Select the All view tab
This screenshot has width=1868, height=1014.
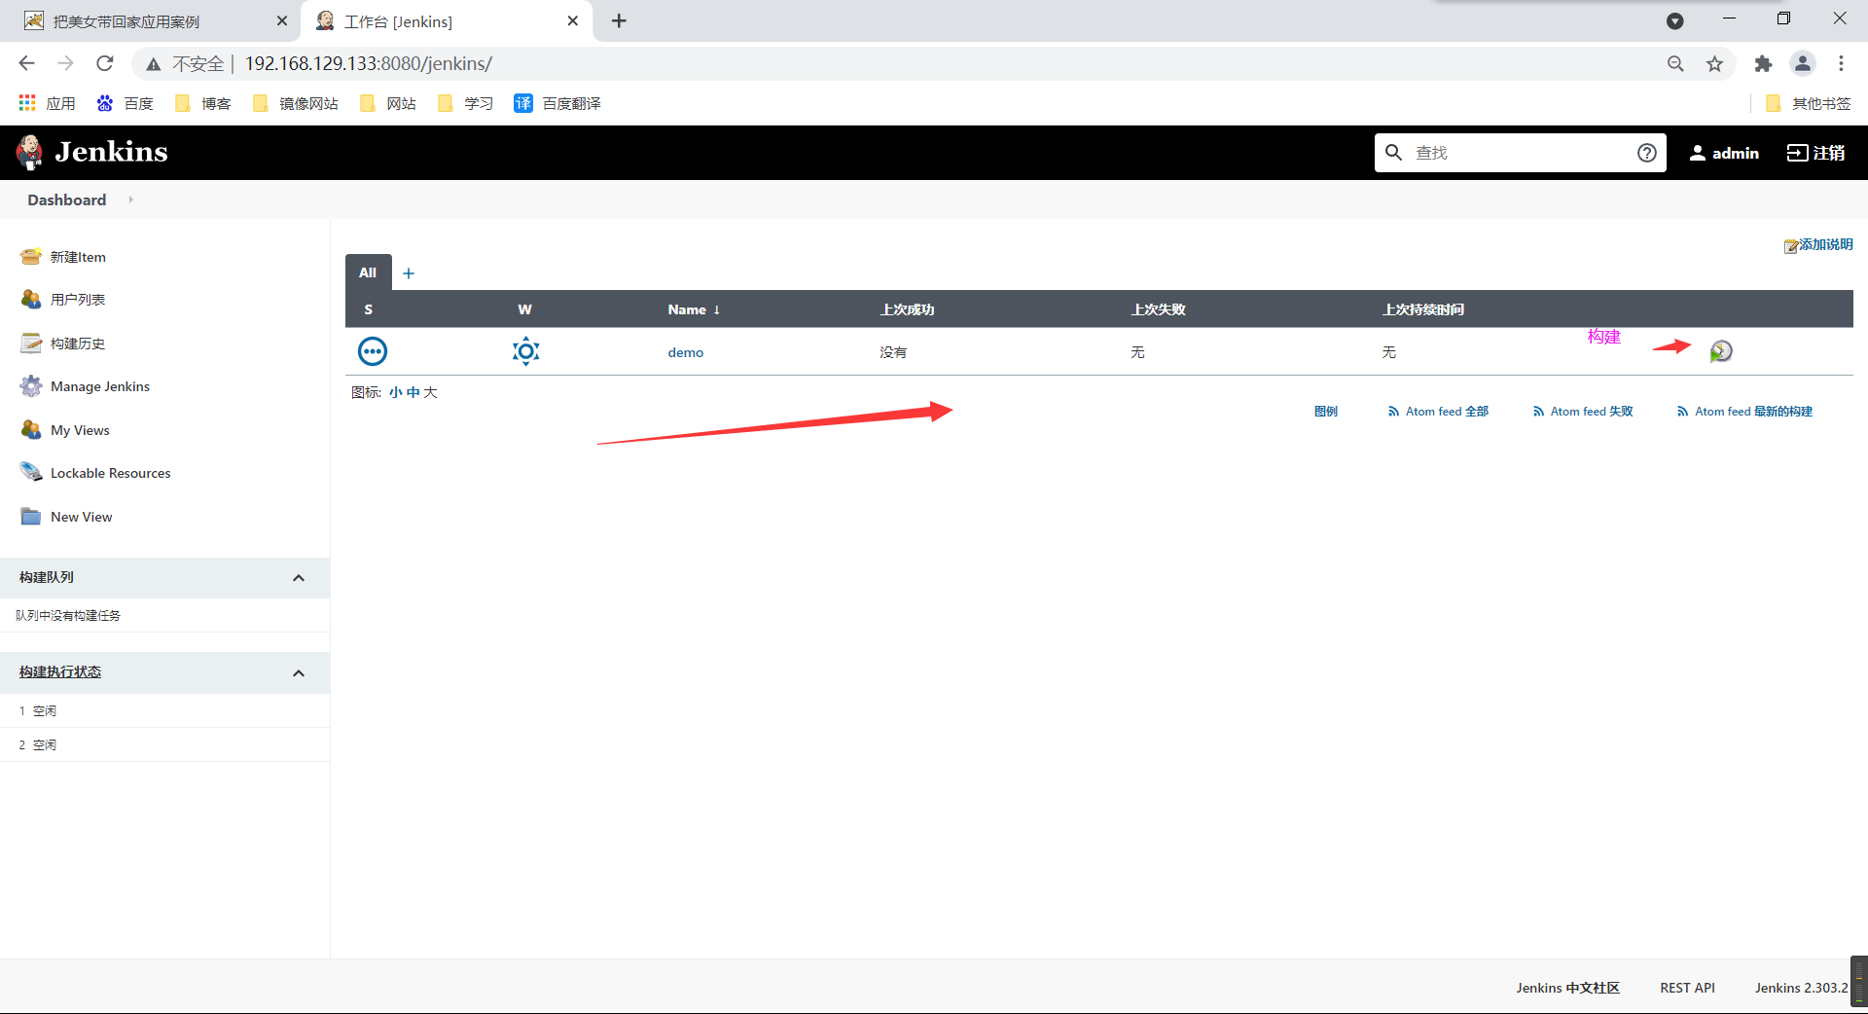tap(368, 272)
